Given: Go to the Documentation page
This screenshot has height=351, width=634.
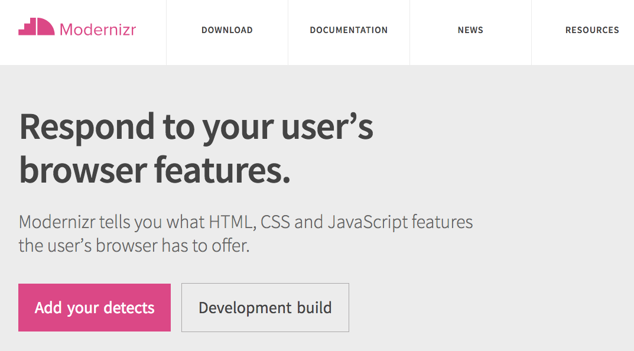Looking at the screenshot, I should pyautogui.click(x=349, y=30).
